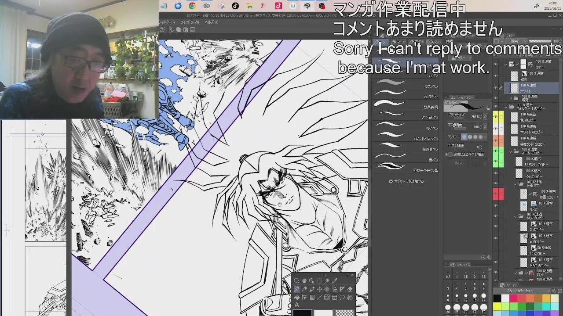
Task: Toggle visibility of the 色 のコピー layer
Action: (x=496, y=117)
